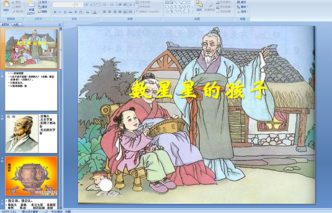Click the Numbering list icon
332x213 pixels.
coord(113,5)
